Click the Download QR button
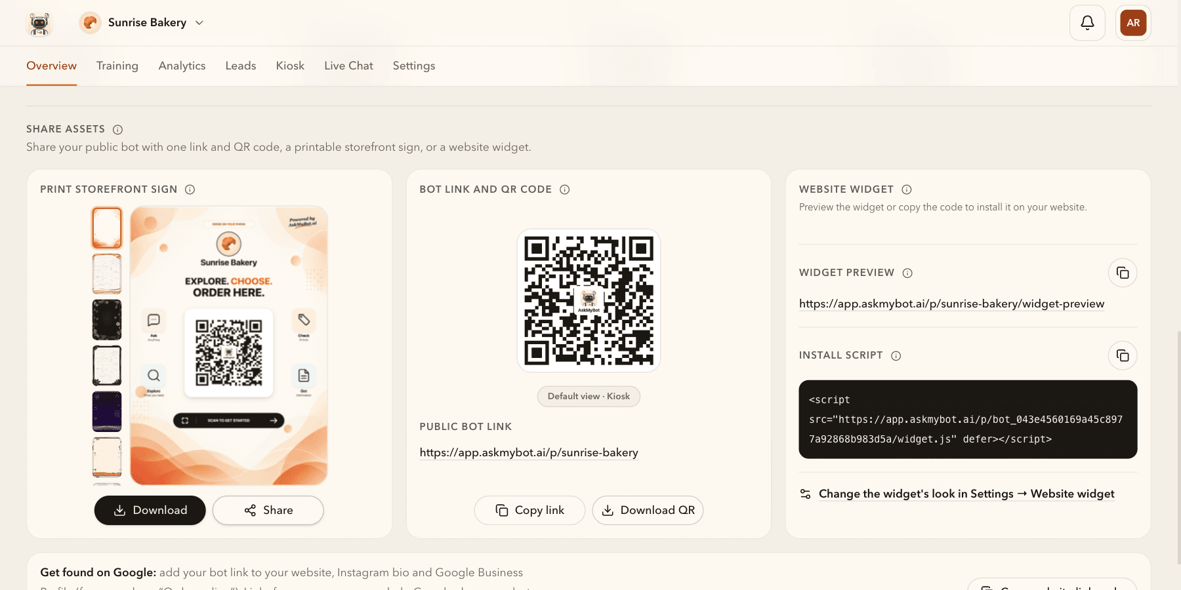The image size is (1181, 590). click(648, 510)
